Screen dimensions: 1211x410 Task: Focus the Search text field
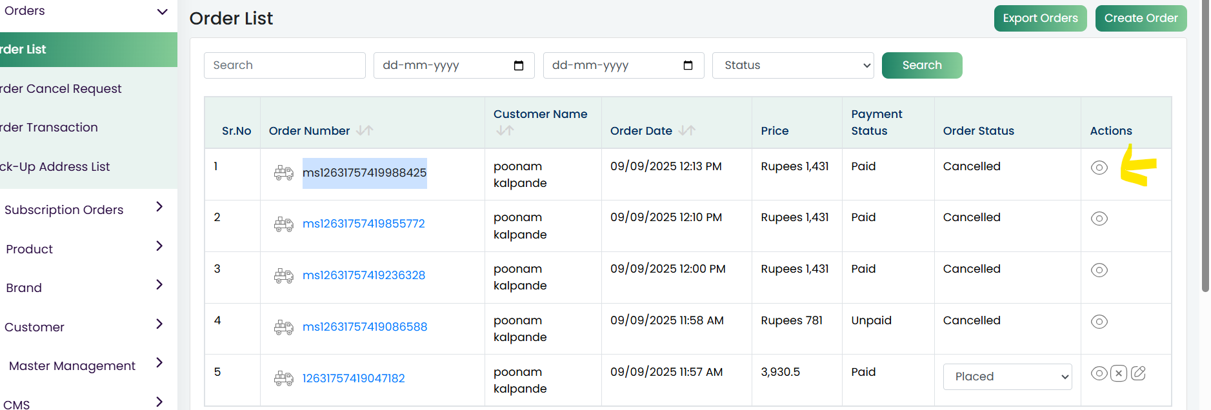tap(285, 66)
